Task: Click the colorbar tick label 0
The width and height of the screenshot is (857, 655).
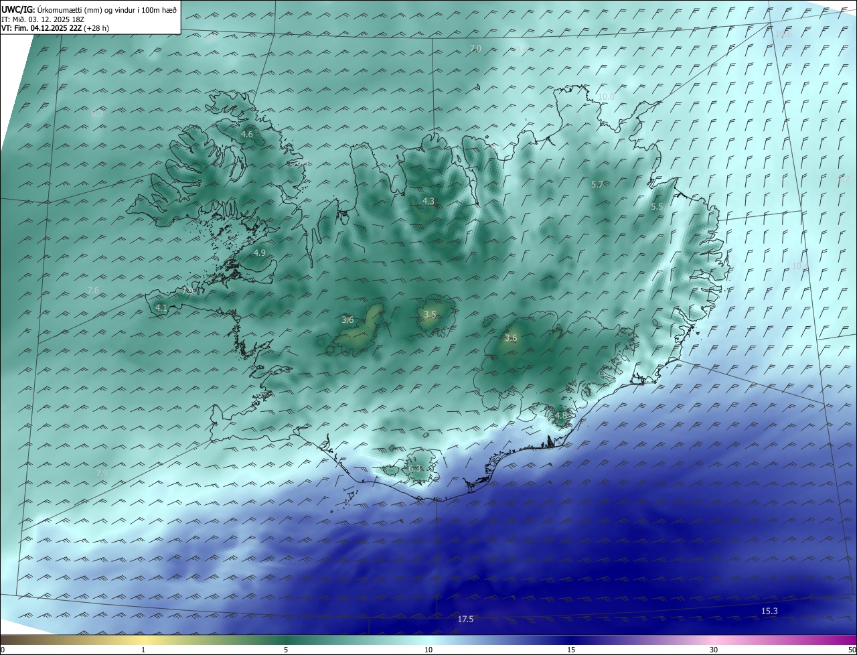Action: (x=3, y=650)
